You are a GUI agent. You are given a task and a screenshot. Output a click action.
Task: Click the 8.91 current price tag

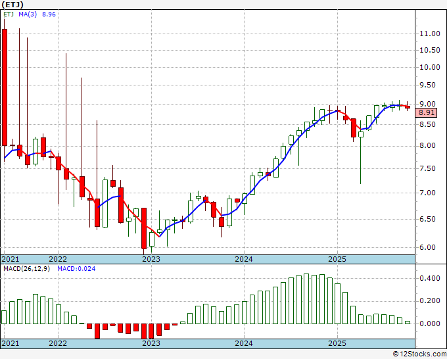tap(426, 112)
